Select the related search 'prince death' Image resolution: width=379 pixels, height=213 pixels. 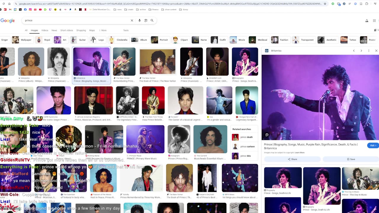244,137
